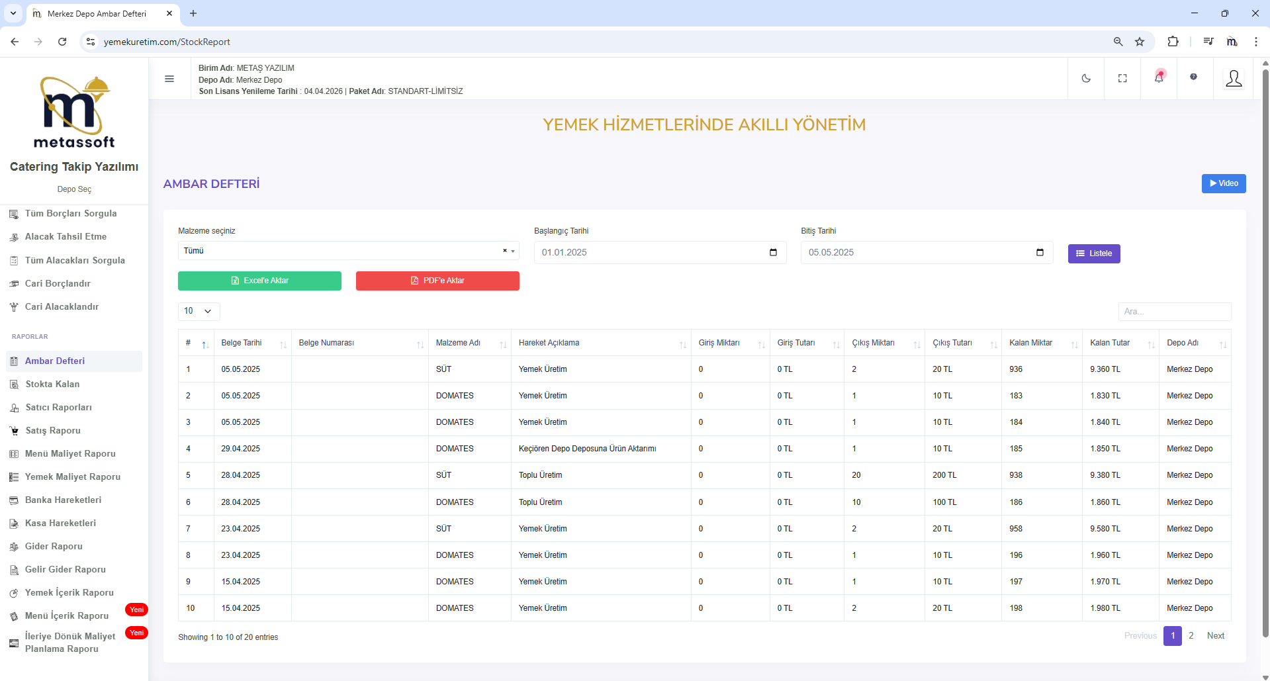The width and height of the screenshot is (1270, 681).
Task: Click the Bitiş Tarihi date field
Action: (927, 252)
